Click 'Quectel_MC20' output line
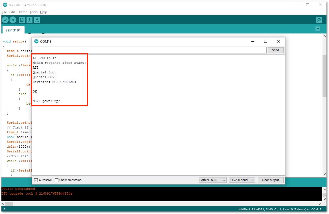 pyautogui.click(x=45, y=77)
